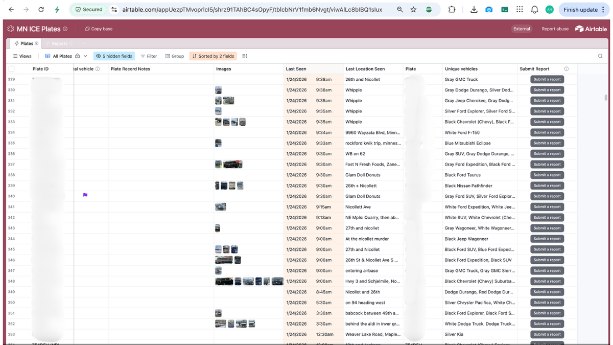Screen dimensions: 613x345
Task: Click the browser screenshot camera icon
Action: 489,9
